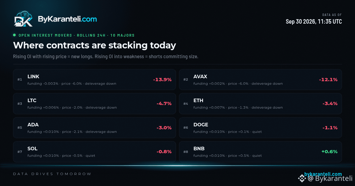Click the #1 rank badge
355x186 pixels.
[x=20, y=80]
